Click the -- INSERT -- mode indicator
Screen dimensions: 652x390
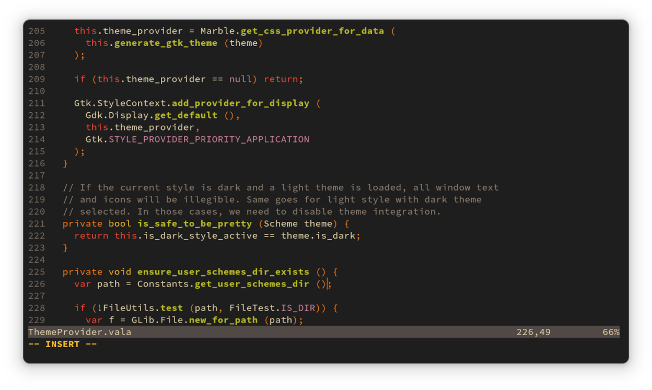(x=63, y=344)
